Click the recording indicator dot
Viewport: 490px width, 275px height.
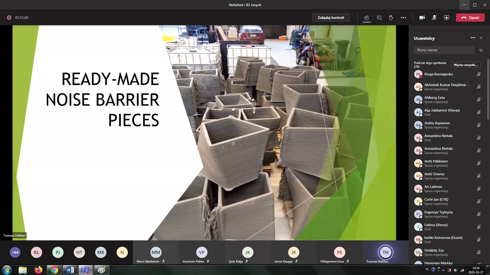pyautogui.click(x=9, y=18)
